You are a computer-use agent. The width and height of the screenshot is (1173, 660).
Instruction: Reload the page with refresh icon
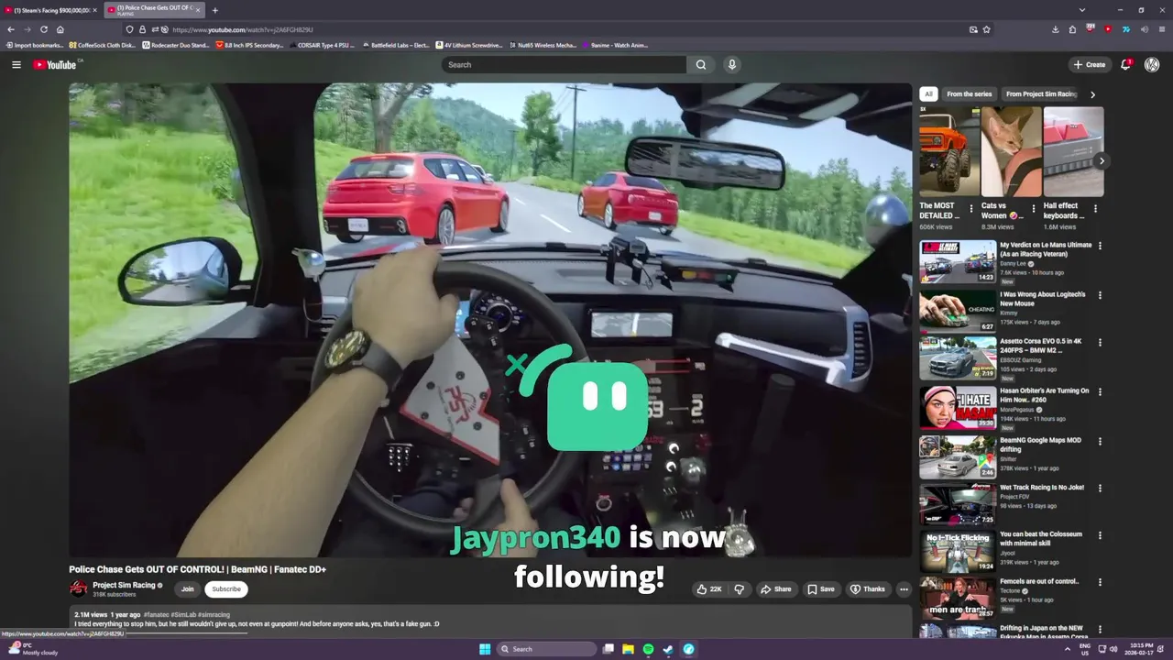pos(43,29)
